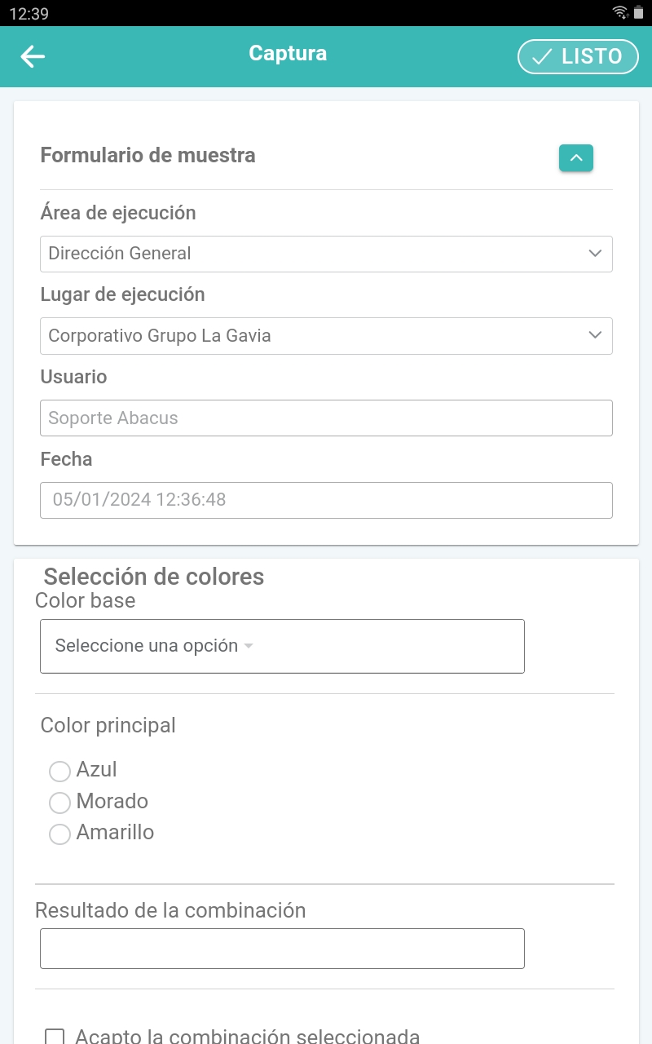Click the Área de ejecución chevron arrow

point(595,254)
